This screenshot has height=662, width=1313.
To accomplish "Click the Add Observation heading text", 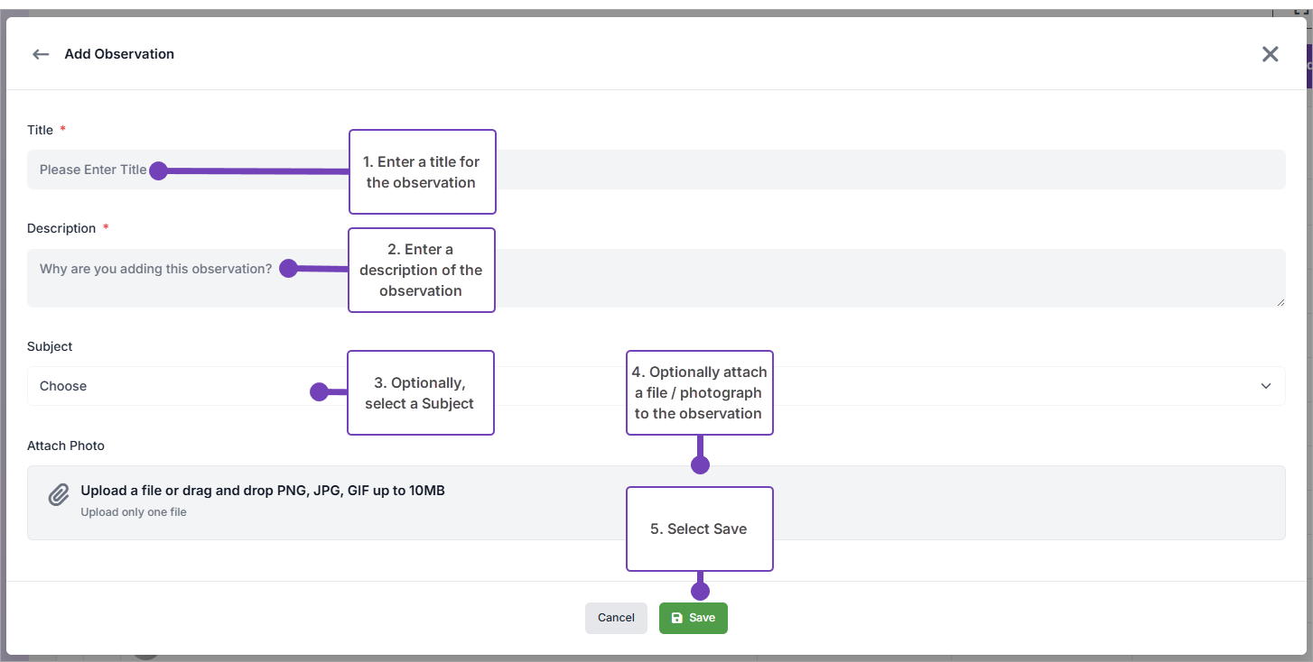I will (119, 54).
